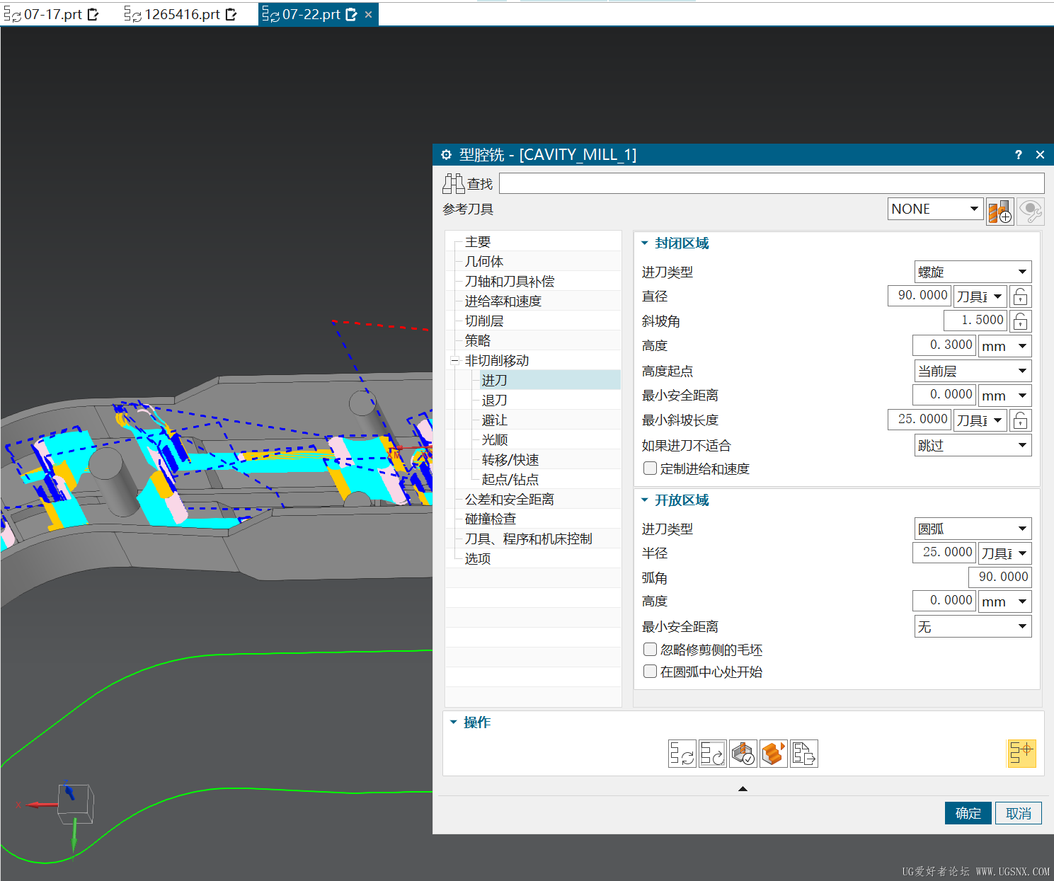Select 刀轴和刀具补偿 tree item
The width and height of the screenshot is (1054, 881).
[510, 282]
